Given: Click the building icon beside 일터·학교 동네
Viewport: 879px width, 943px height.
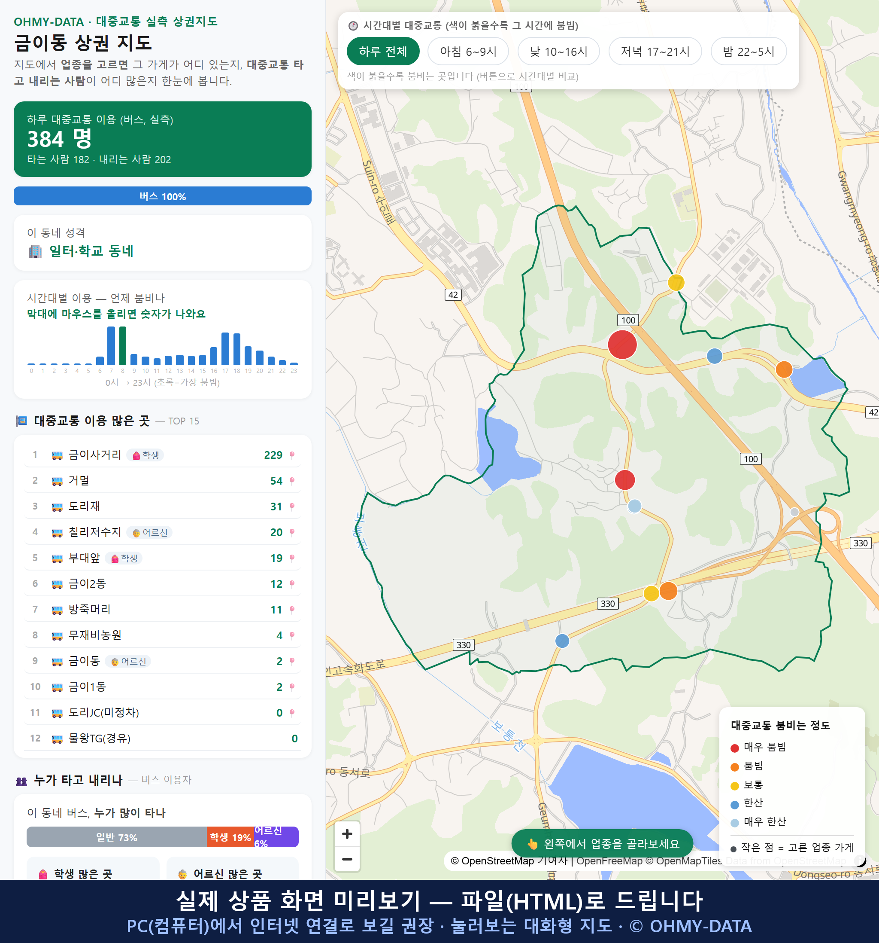Looking at the screenshot, I should (x=35, y=251).
